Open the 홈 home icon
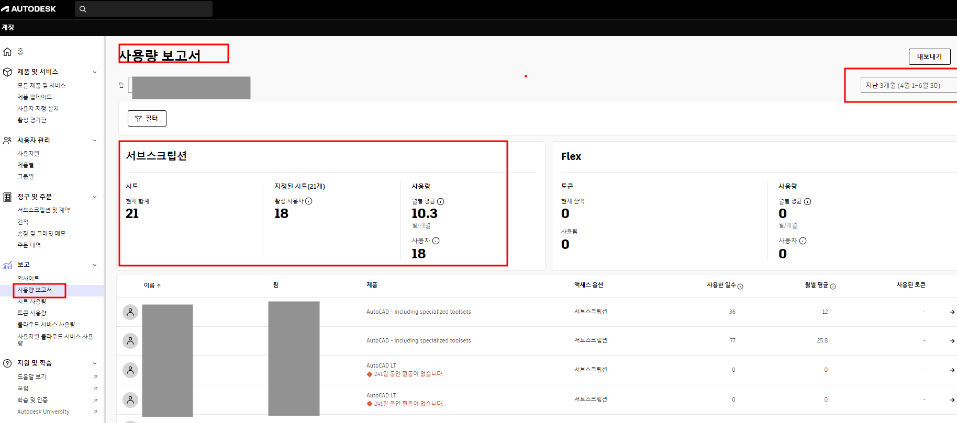The image size is (957, 423). click(7, 51)
